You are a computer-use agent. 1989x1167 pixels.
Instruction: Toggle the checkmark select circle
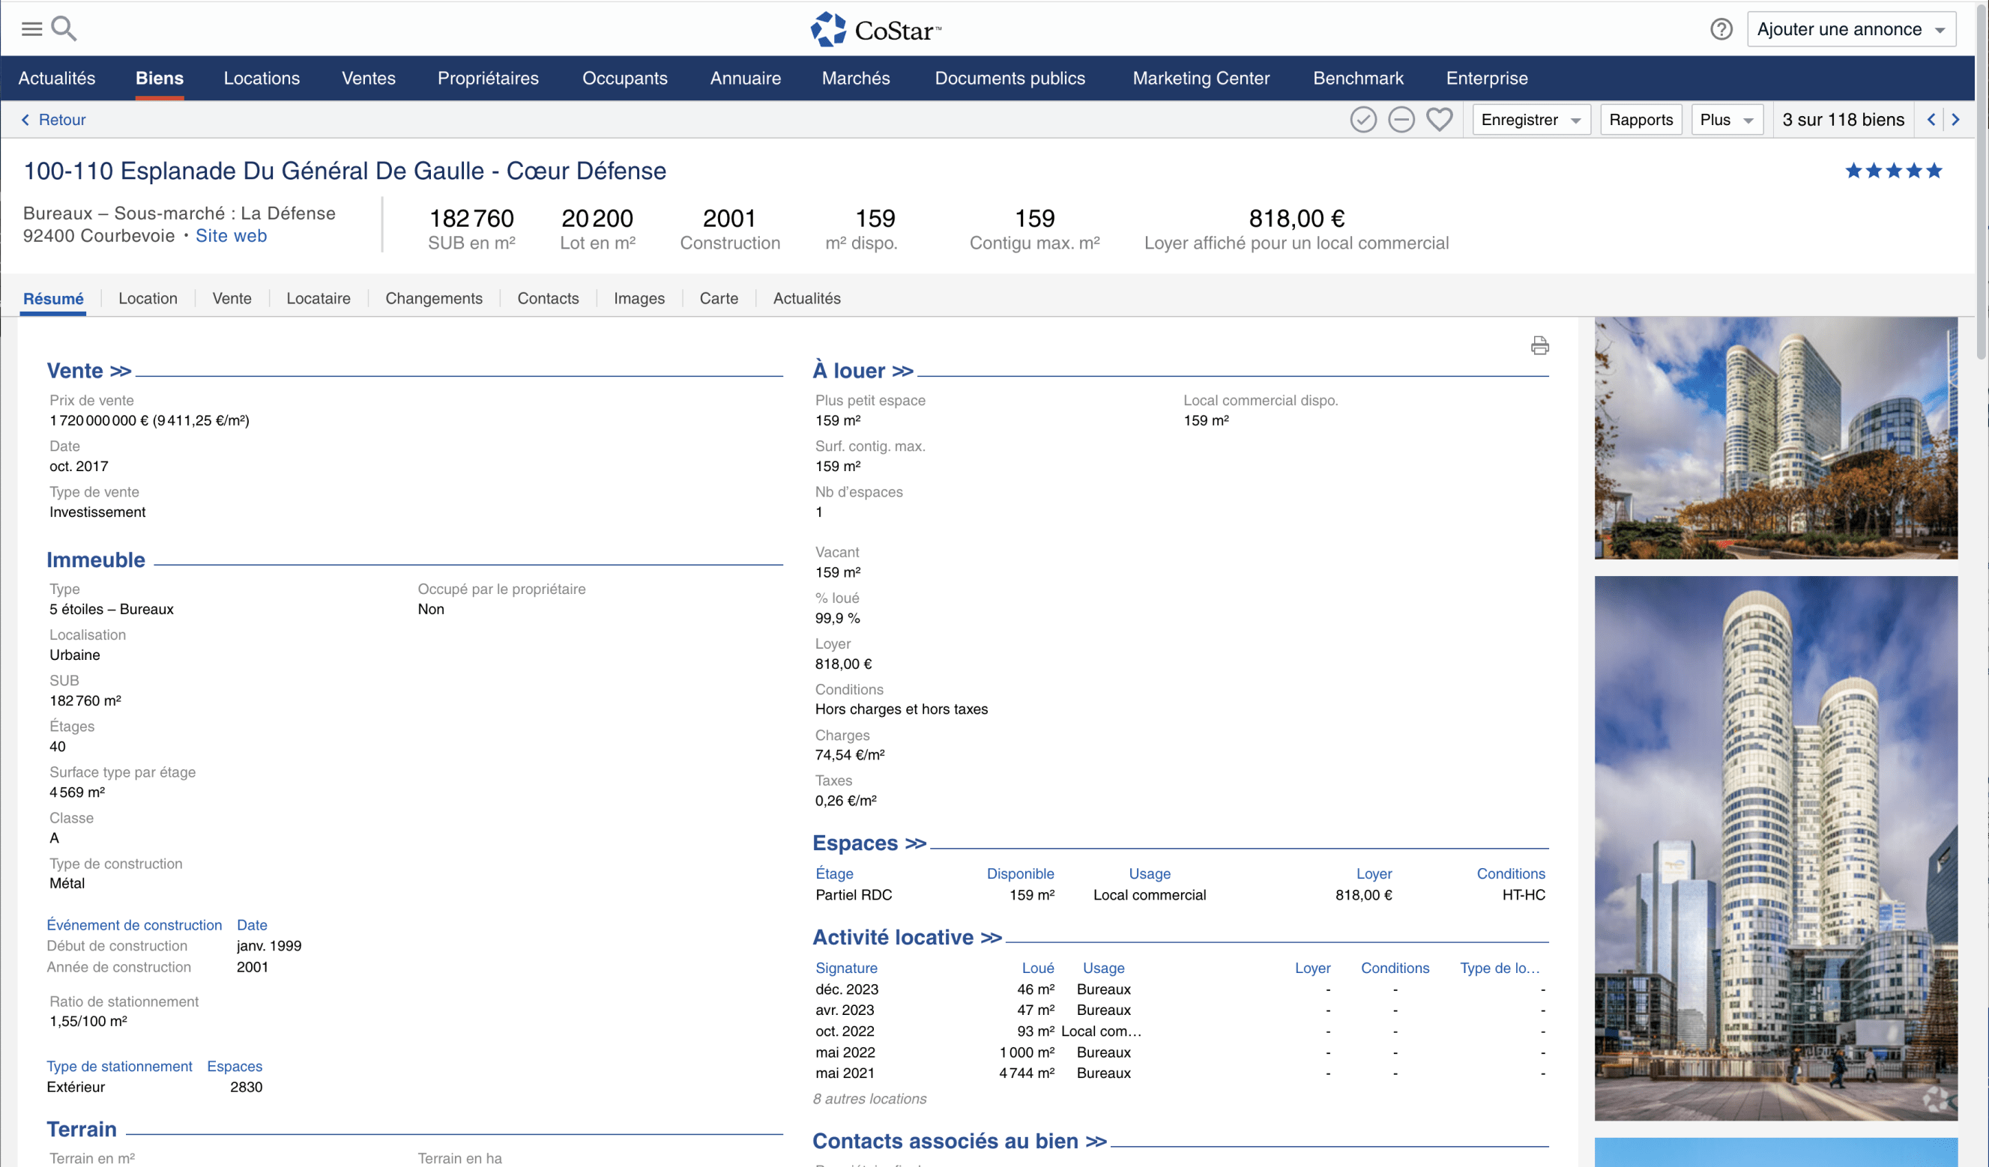(1363, 120)
